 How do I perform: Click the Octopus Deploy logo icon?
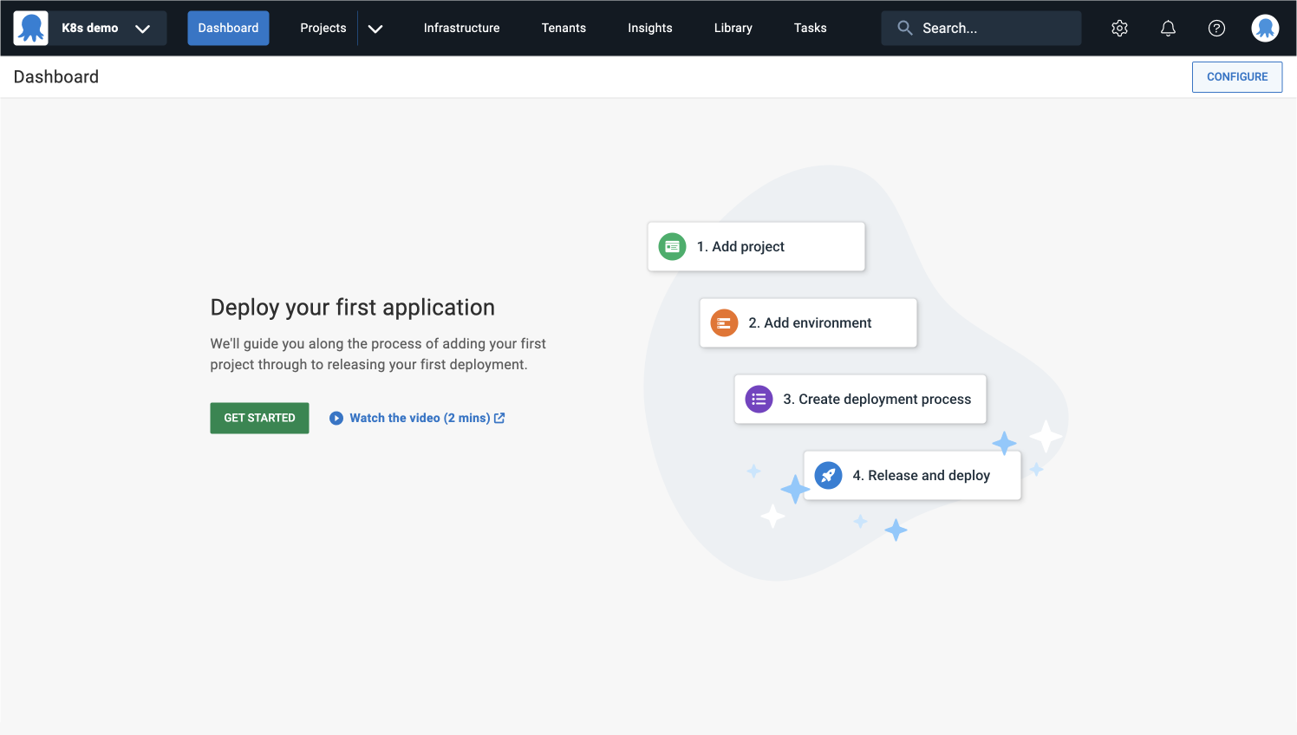click(x=31, y=29)
